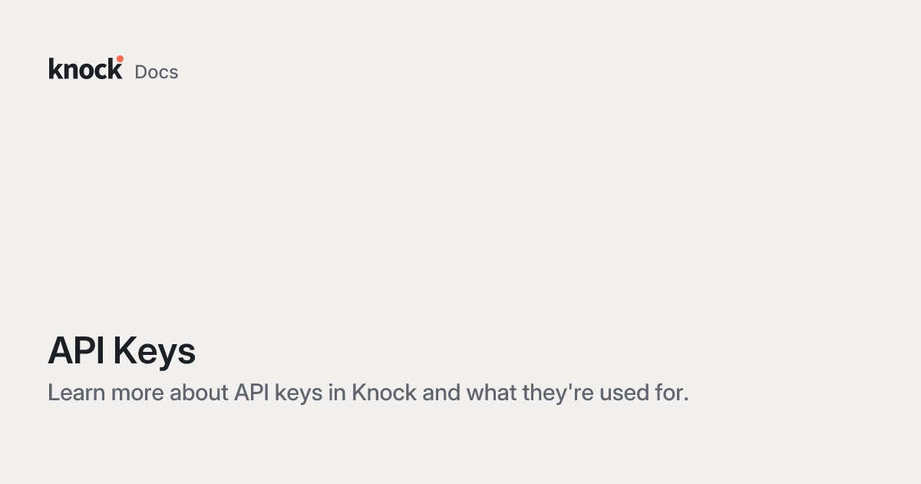The width and height of the screenshot is (921, 484).
Task: Click the word Keys in the heading
Action: 155,353
